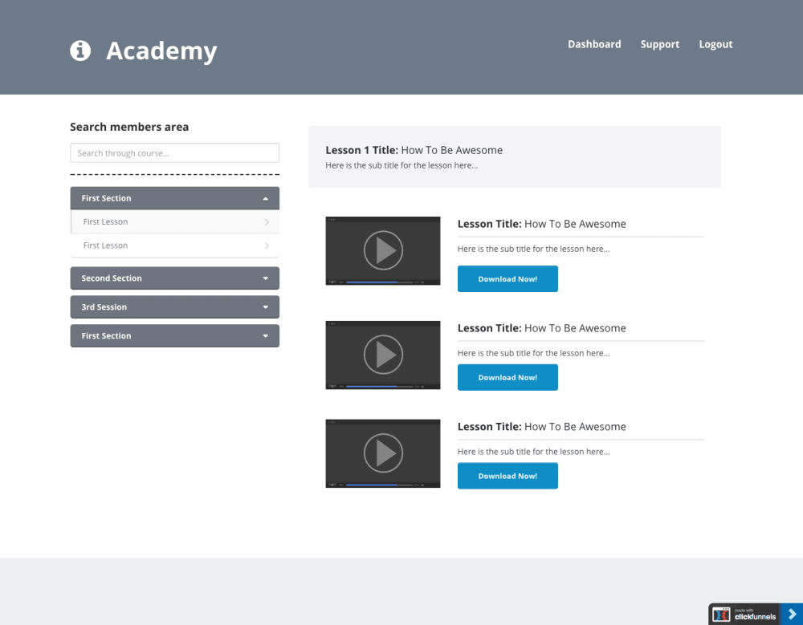This screenshot has height=625, width=803.
Task: Click up arrow on expanded First Section
Action: point(265,199)
